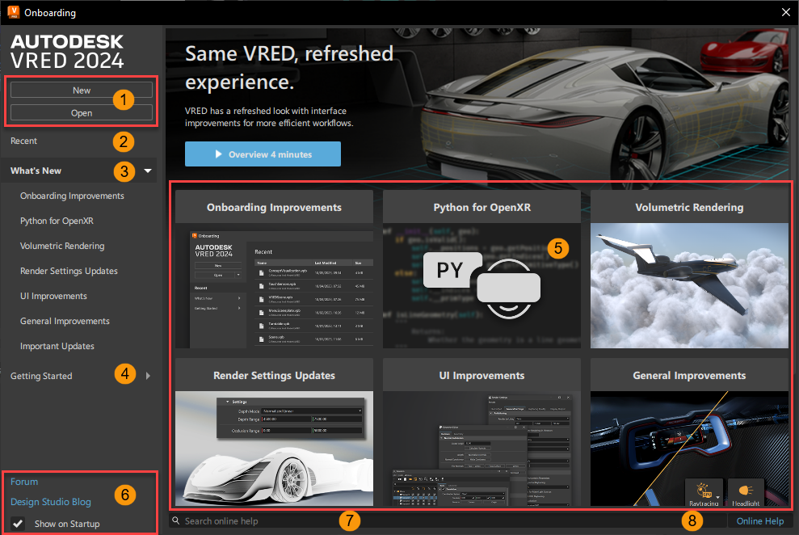Viewport: 799px width, 535px height.
Task: Open the General Improvements card image
Action: (689, 449)
